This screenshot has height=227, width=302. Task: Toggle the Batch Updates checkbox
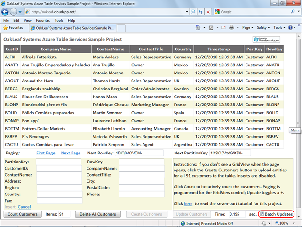[262, 214]
